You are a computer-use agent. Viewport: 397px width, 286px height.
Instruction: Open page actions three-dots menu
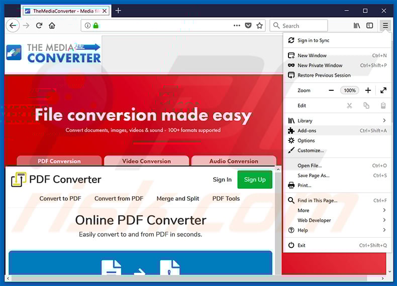[237, 26]
